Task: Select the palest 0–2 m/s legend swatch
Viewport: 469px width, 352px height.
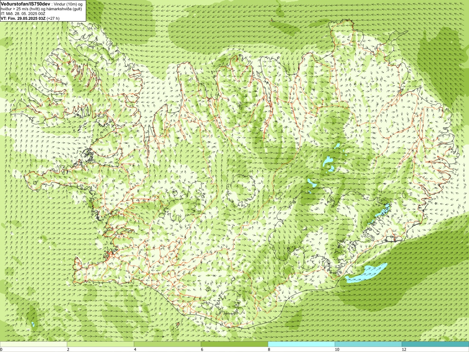Action: point(33,344)
